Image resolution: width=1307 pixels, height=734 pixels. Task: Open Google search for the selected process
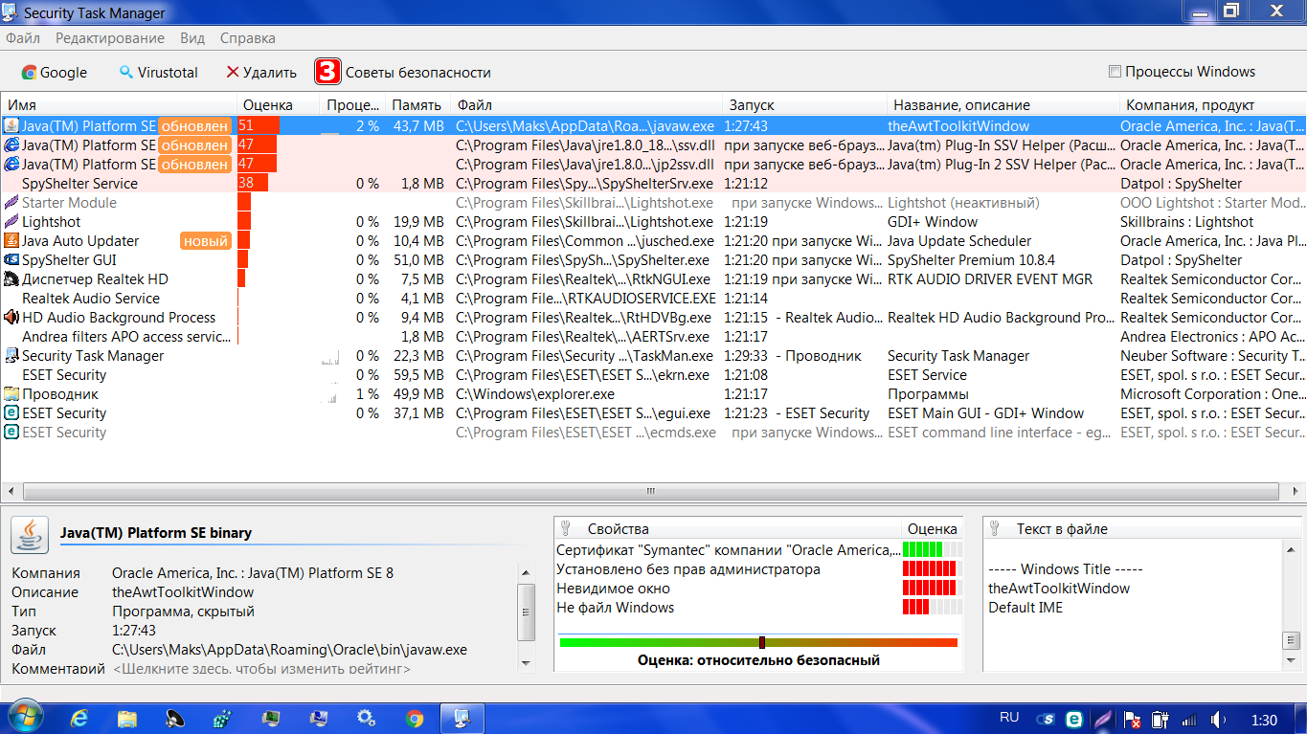55,72
